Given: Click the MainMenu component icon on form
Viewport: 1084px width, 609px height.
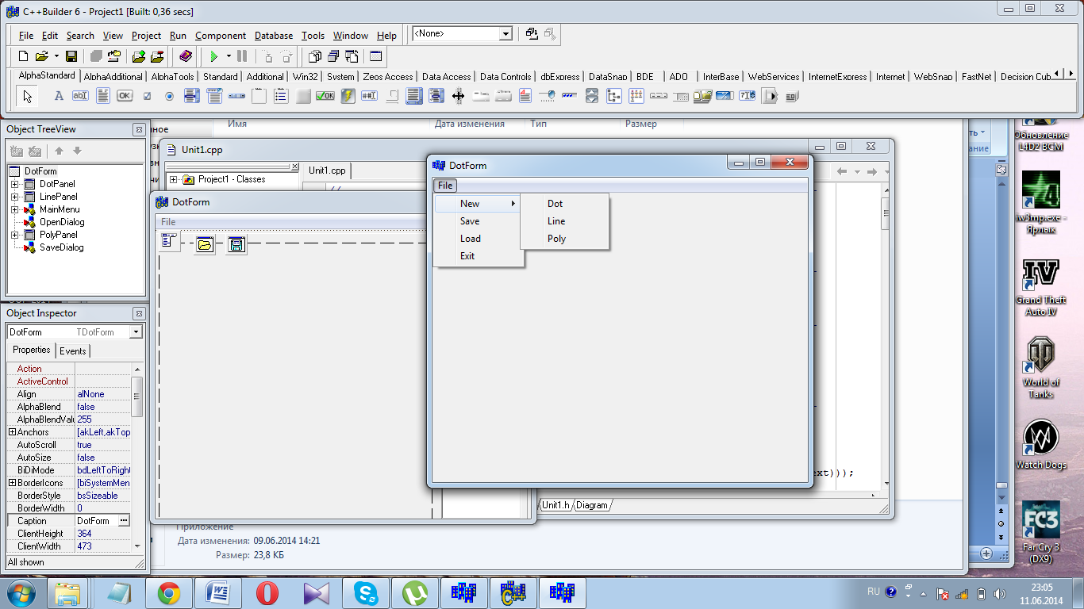Looking at the screenshot, I should coord(169,241).
